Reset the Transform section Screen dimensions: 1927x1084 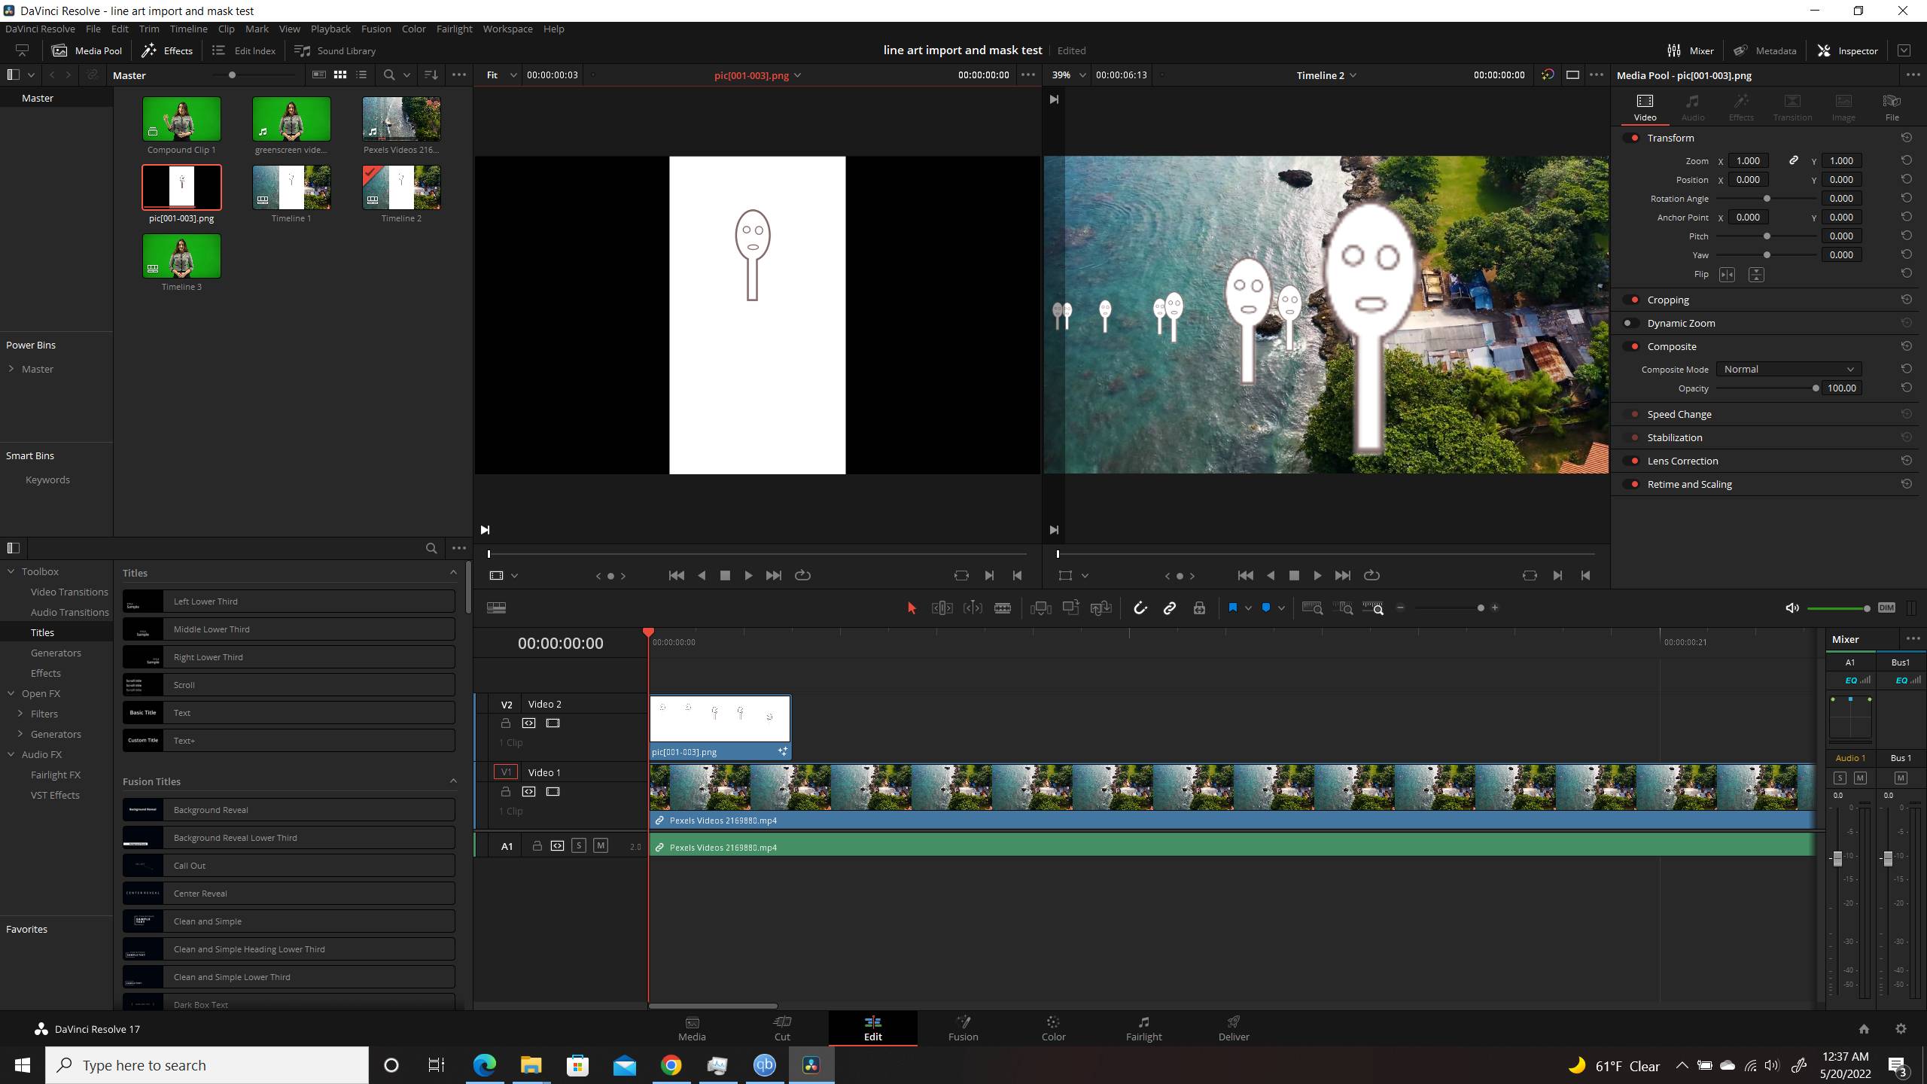pos(1907,138)
